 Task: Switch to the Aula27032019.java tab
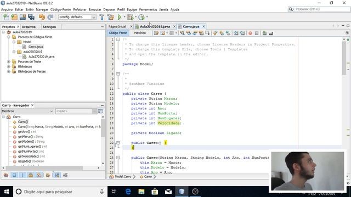point(155,26)
